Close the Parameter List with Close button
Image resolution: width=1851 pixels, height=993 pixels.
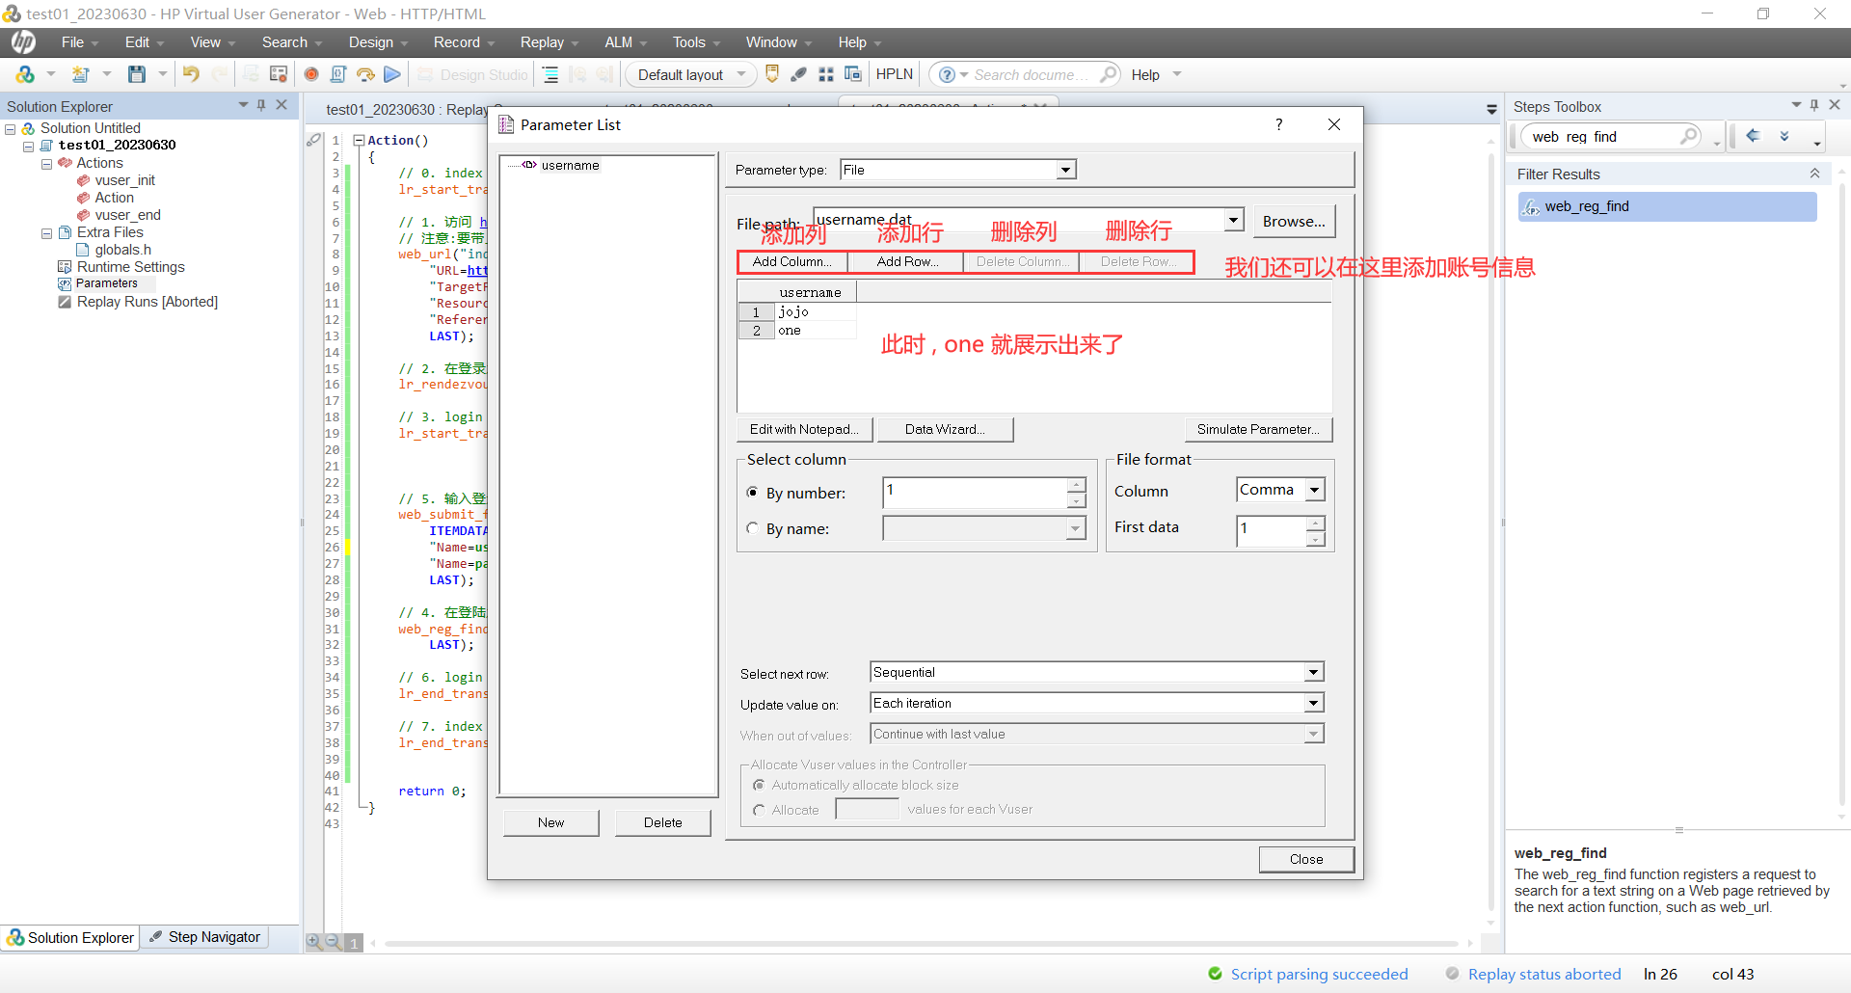tap(1306, 859)
